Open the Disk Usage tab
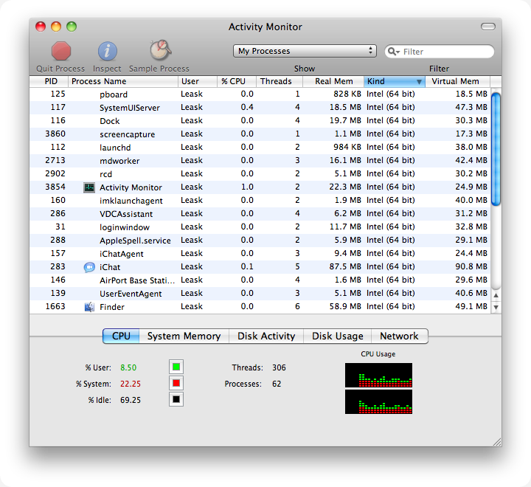Image resolution: width=531 pixels, height=487 pixels. (337, 336)
